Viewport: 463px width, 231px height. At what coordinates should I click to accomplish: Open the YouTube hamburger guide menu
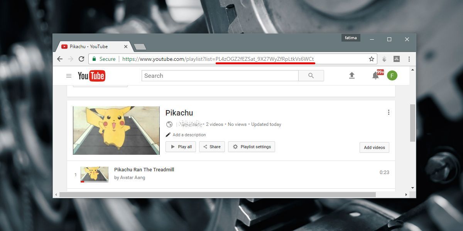pyautogui.click(x=69, y=76)
